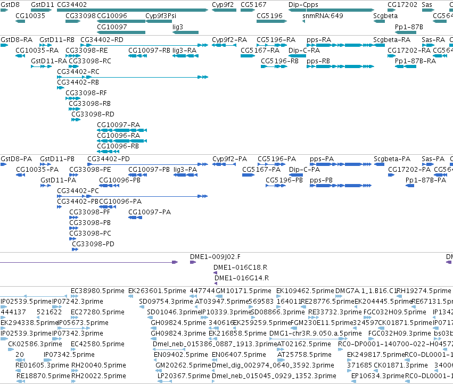Select the Dip-C gene feature
This screenshot has height=384, width=453.
(x=297, y=10)
